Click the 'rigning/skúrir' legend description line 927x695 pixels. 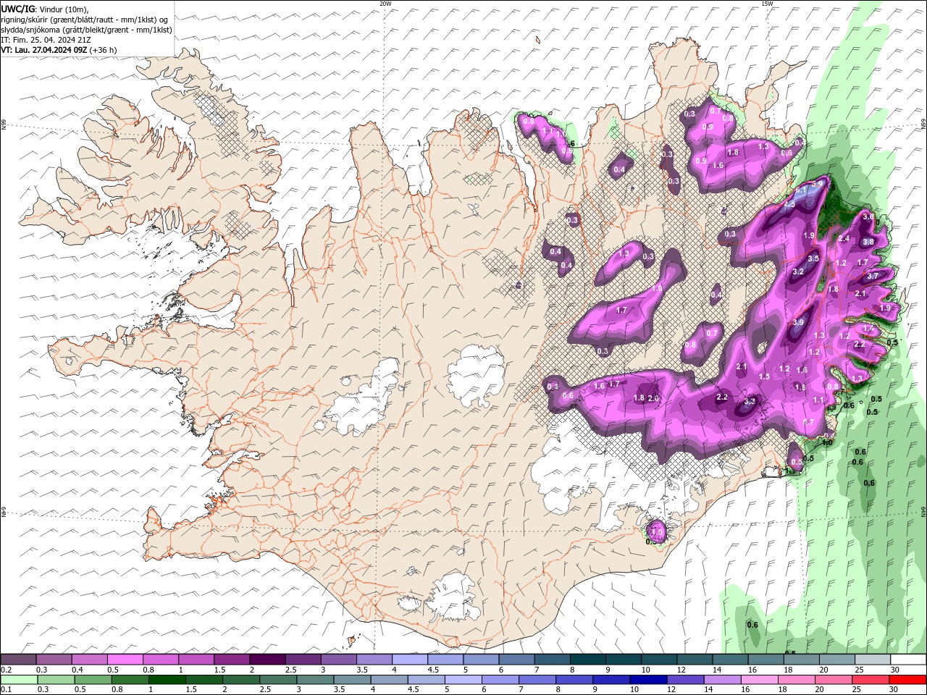pos(85,20)
